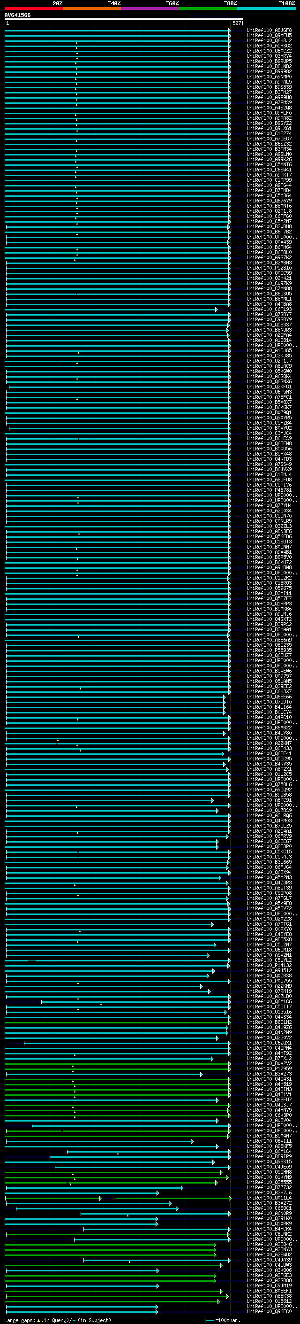
Task: Select hit label UniRef100_A7QEG7
Action: (x=269, y=139)
